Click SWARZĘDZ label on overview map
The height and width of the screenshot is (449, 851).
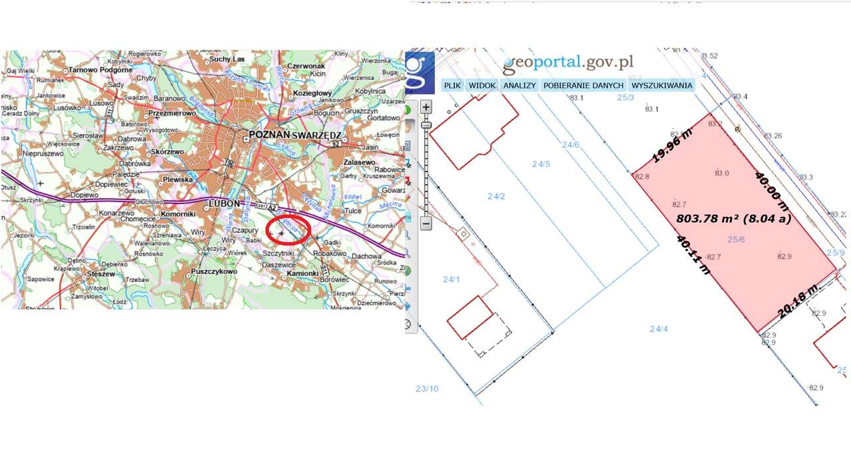click(x=316, y=134)
